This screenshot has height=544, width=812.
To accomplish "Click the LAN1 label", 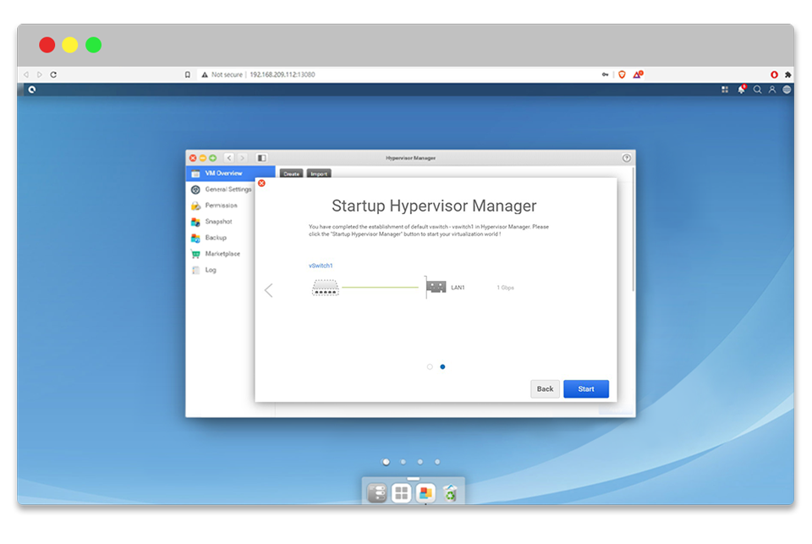I will click(x=458, y=288).
